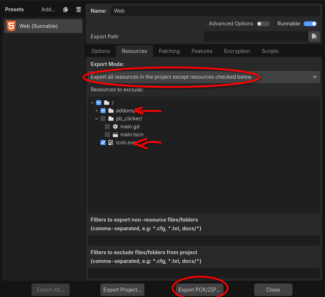Click the Name field containing Web

click(x=215, y=11)
